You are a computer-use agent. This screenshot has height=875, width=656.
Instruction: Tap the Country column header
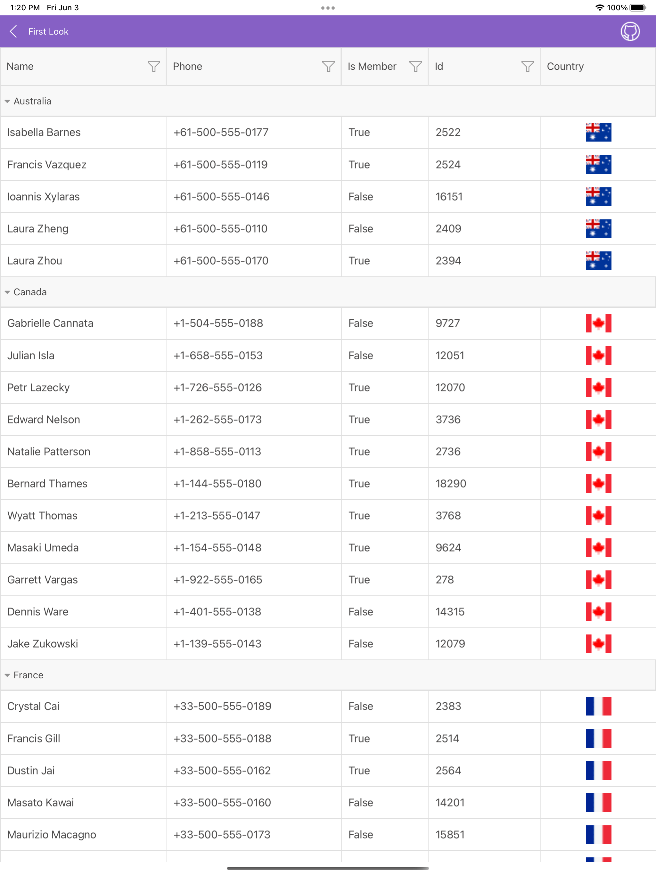click(565, 66)
